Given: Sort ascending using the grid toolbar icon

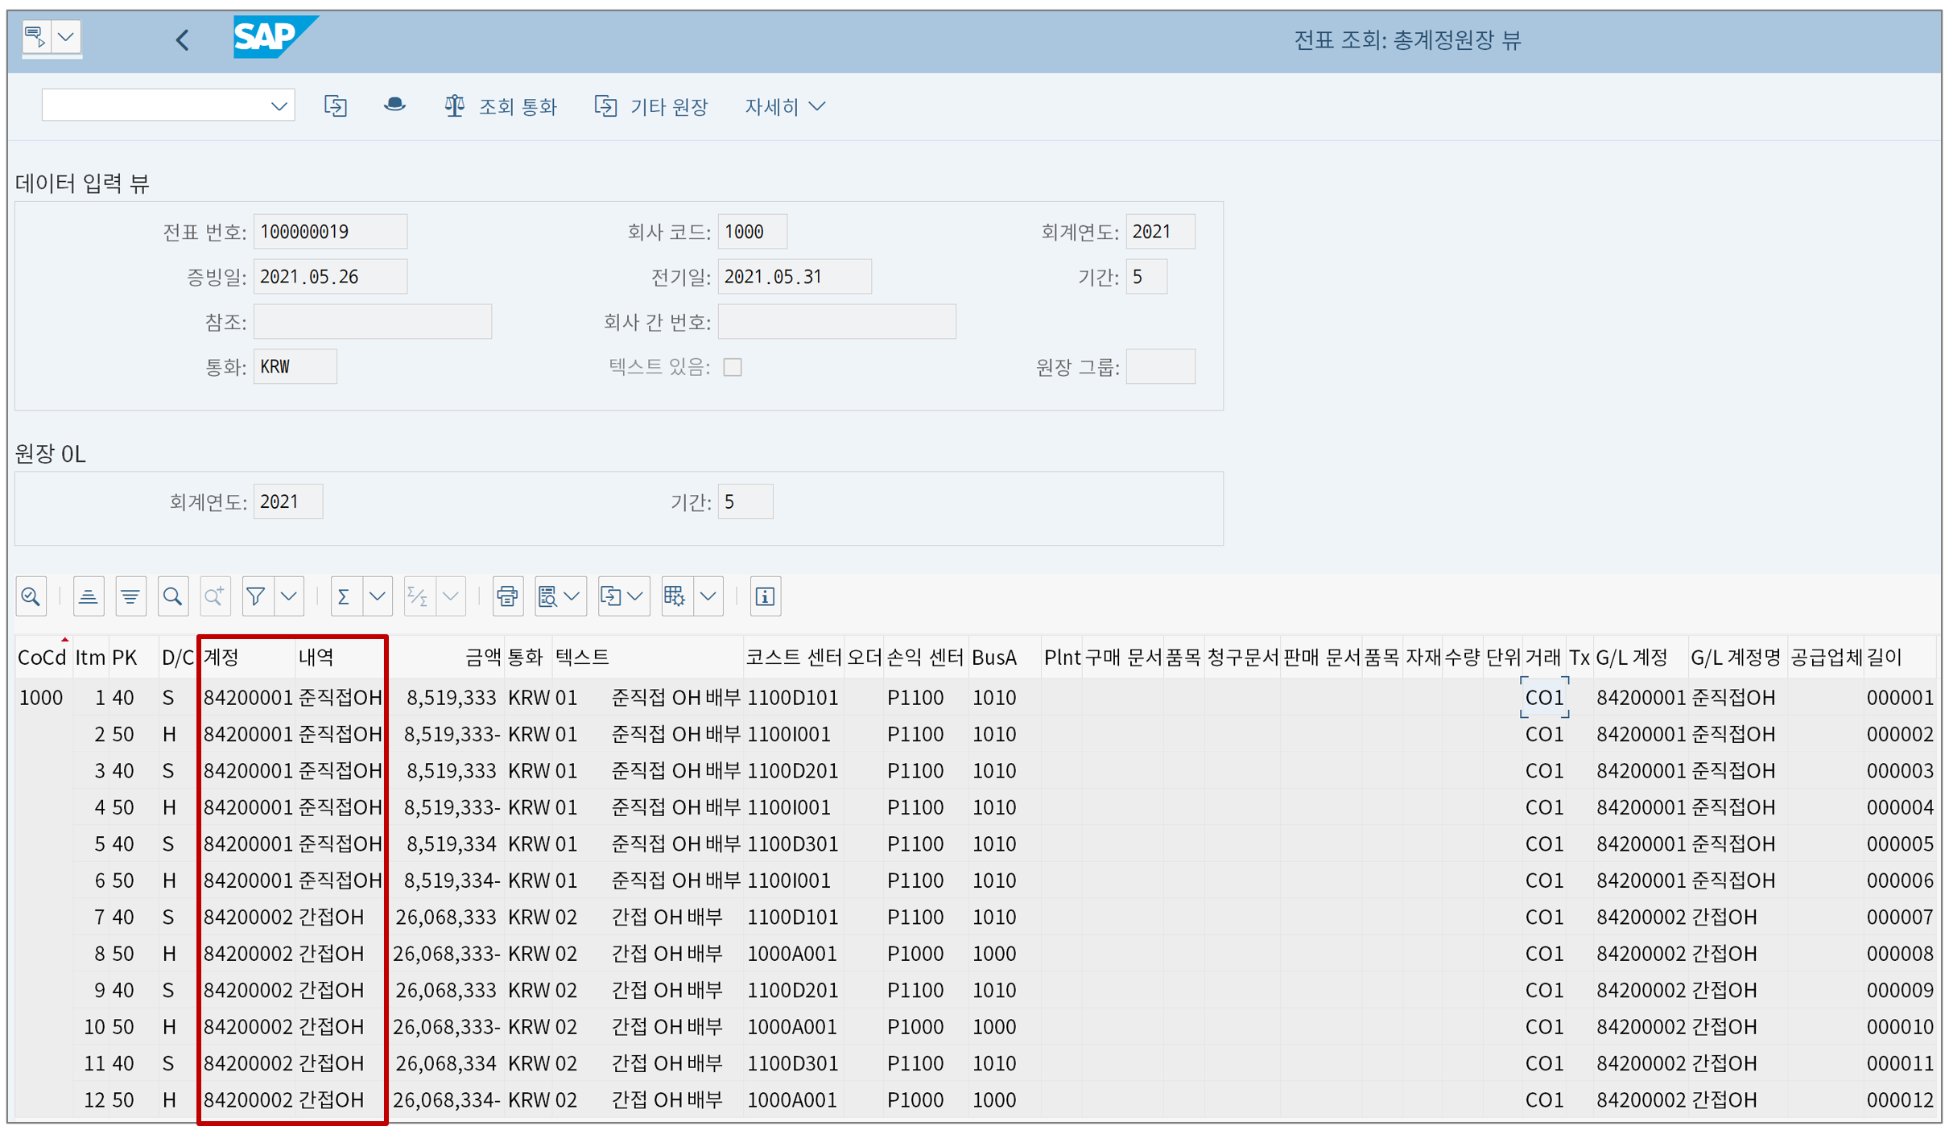Looking at the screenshot, I should pos(89,596).
